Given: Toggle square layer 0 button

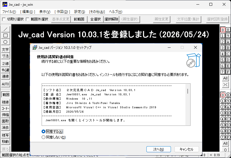Looking at the screenshot, I should [223, 30].
